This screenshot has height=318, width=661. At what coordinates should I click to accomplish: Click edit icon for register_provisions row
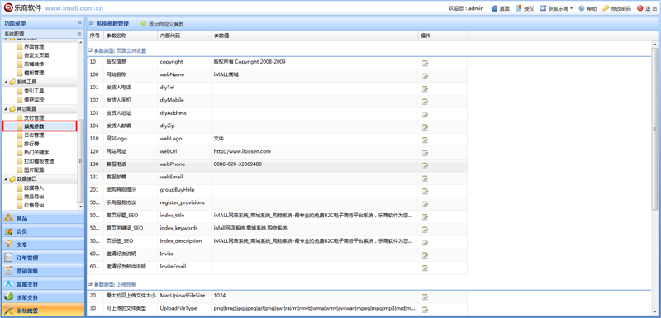click(x=426, y=204)
